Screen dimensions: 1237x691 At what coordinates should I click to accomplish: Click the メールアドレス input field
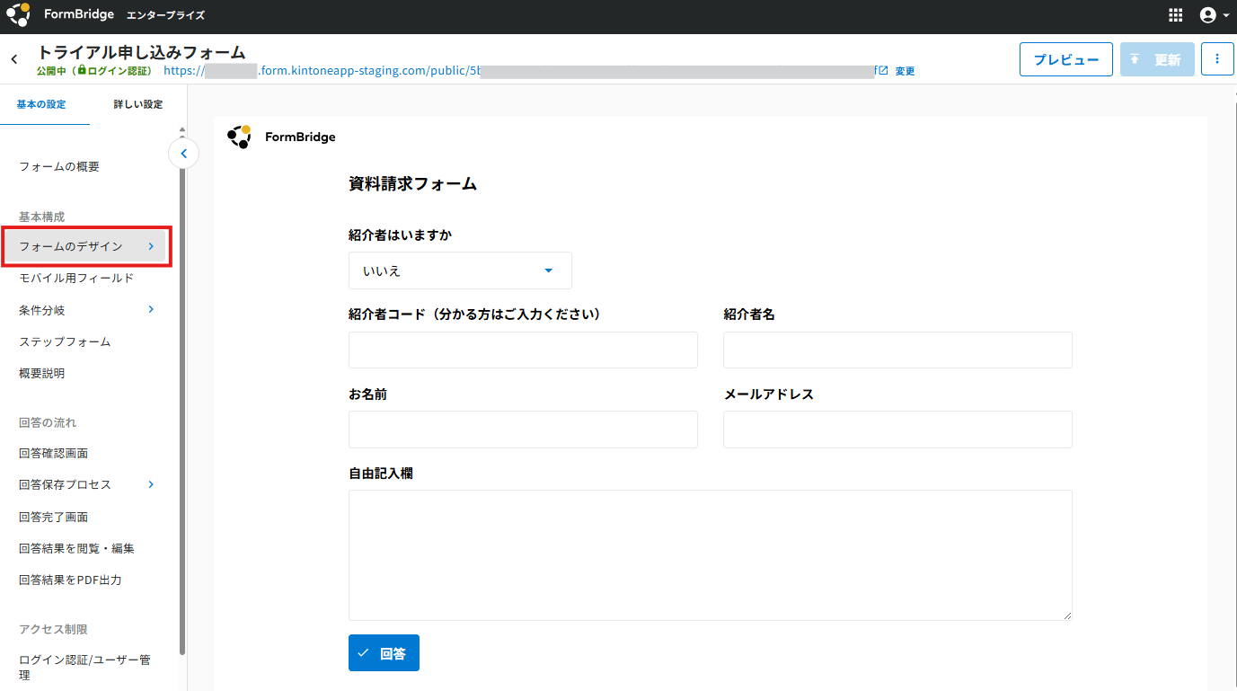click(897, 430)
